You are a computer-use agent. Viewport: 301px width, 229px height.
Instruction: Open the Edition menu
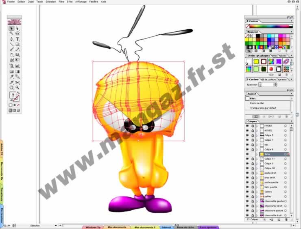tap(21, 2)
